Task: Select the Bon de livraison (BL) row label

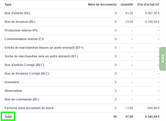Action: [x=20, y=22]
